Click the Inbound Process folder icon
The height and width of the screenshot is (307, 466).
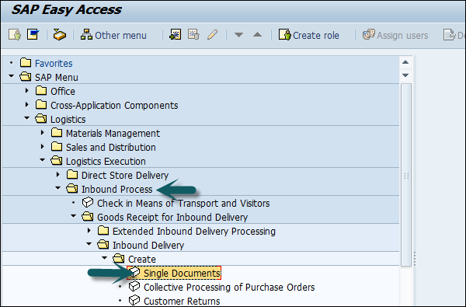click(x=72, y=189)
